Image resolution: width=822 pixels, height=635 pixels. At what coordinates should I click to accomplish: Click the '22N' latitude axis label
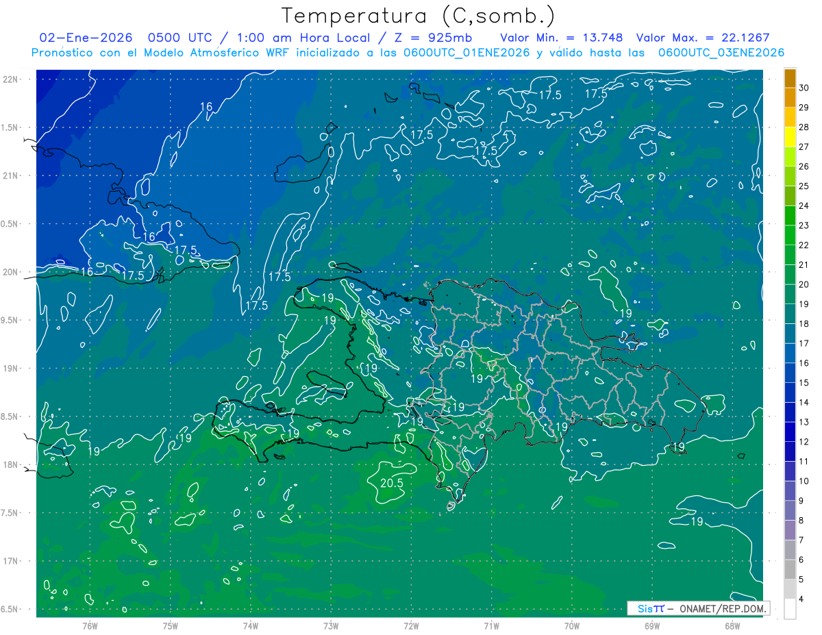pos(12,79)
